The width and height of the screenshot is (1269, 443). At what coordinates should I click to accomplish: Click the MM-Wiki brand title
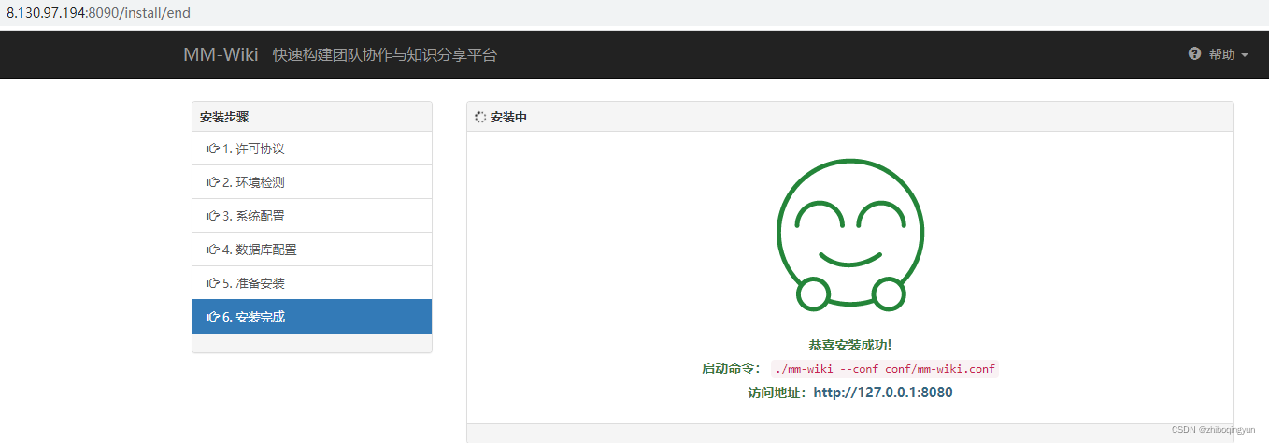click(x=221, y=54)
